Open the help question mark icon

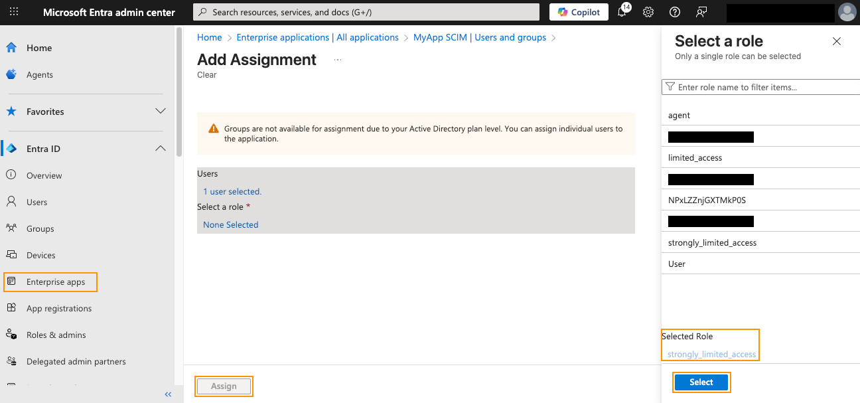point(675,12)
